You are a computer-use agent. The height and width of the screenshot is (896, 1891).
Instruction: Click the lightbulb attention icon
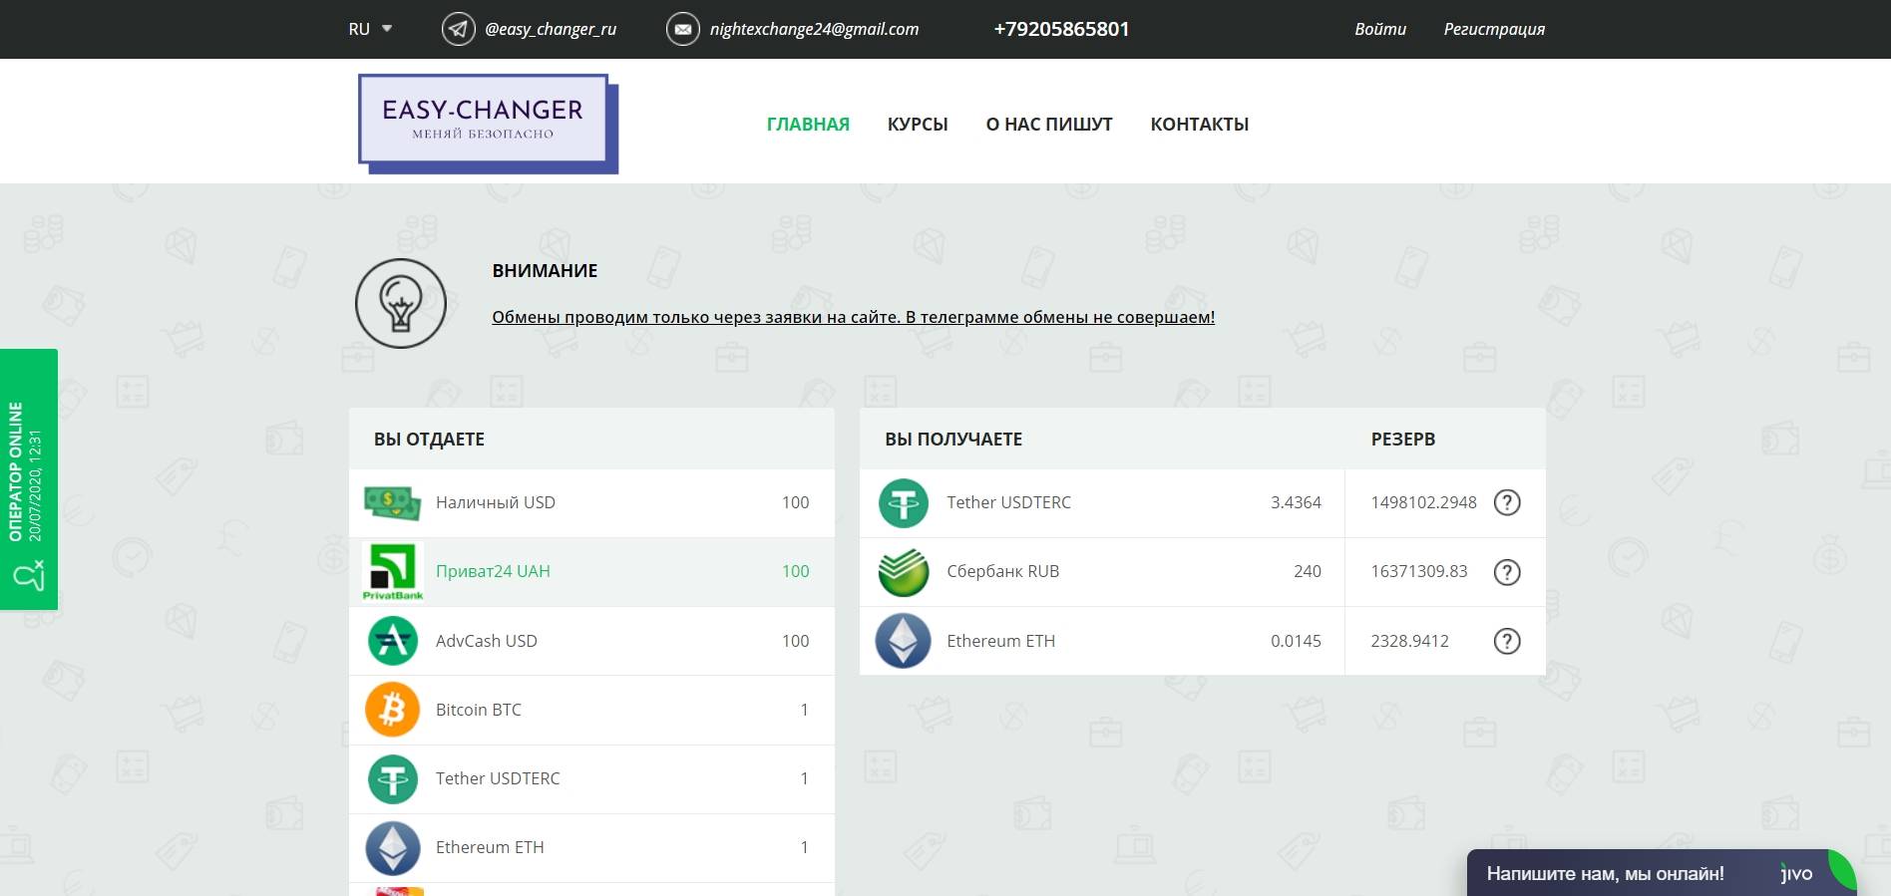[x=401, y=303]
